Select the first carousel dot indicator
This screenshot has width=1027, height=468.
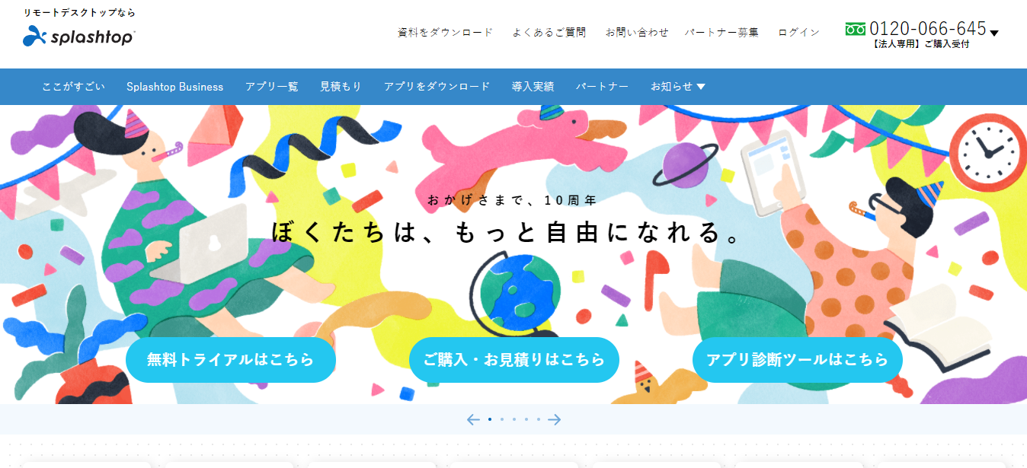coord(489,419)
